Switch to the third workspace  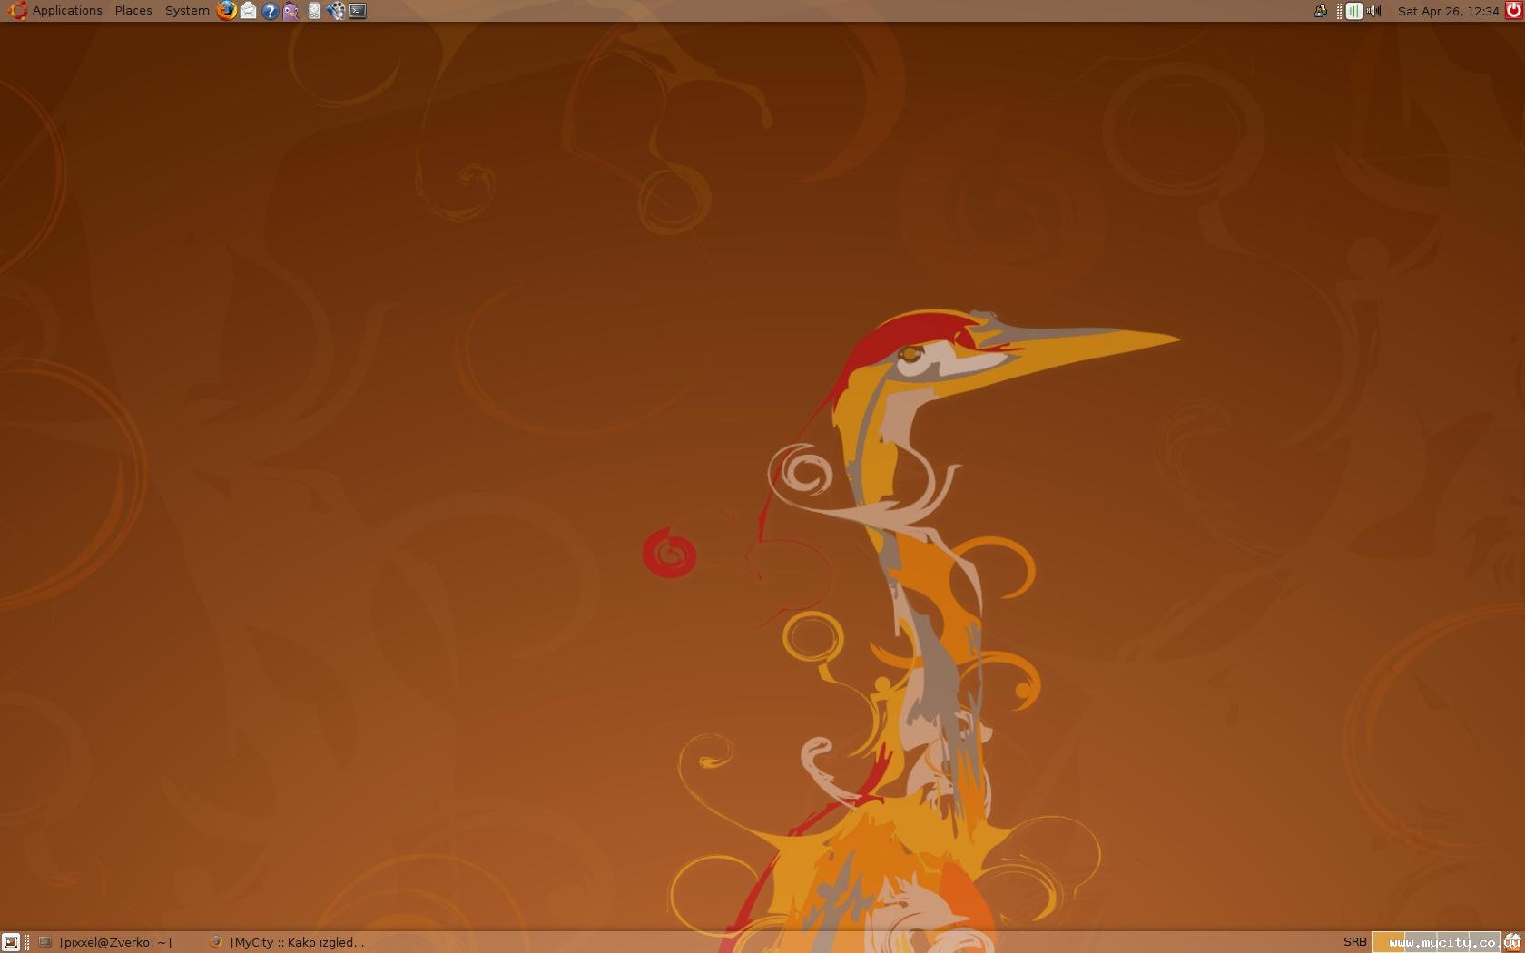click(x=1452, y=942)
